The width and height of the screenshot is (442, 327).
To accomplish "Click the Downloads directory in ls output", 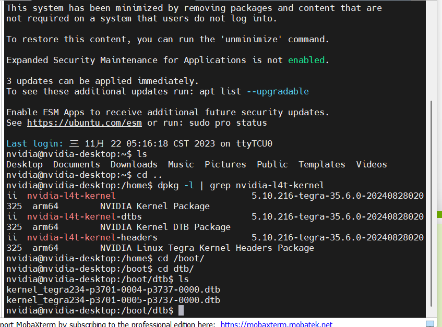I will tap(134, 165).
